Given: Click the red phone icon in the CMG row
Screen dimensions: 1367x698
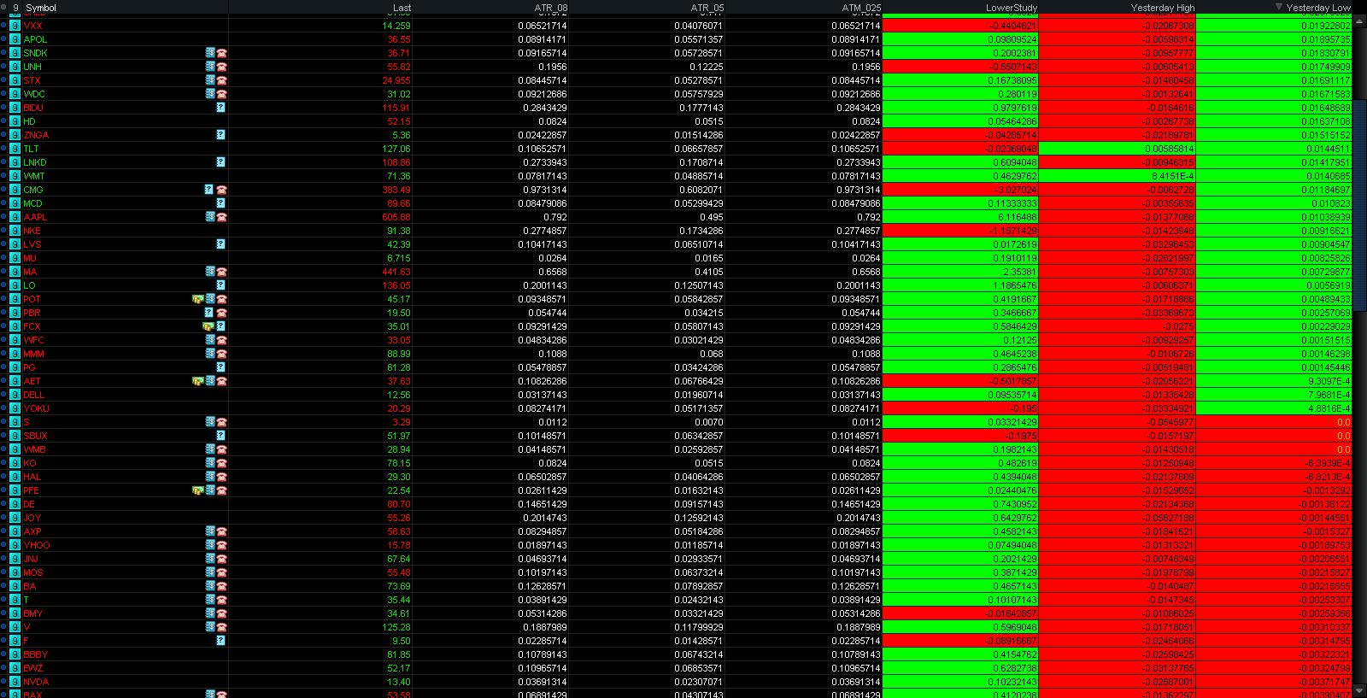Looking at the screenshot, I should (x=221, y=190).
